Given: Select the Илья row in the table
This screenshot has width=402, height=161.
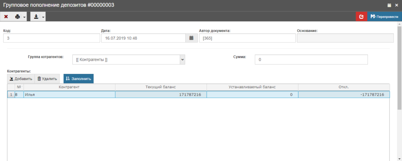Looking at the screenshot, I should (69, 95).
